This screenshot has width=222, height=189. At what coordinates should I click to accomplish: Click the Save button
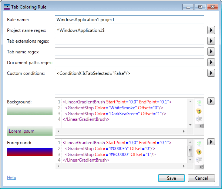(171, 178)
